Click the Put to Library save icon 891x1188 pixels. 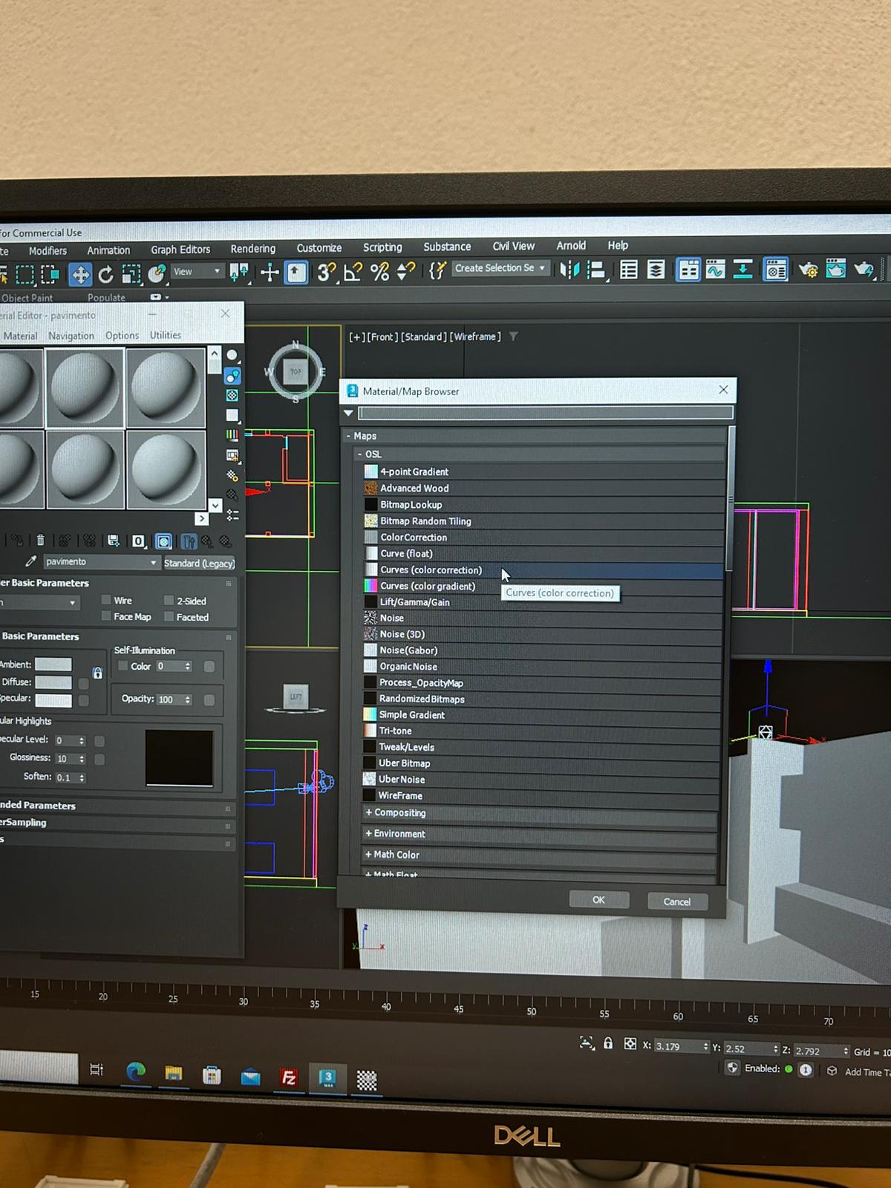(113, 541)
